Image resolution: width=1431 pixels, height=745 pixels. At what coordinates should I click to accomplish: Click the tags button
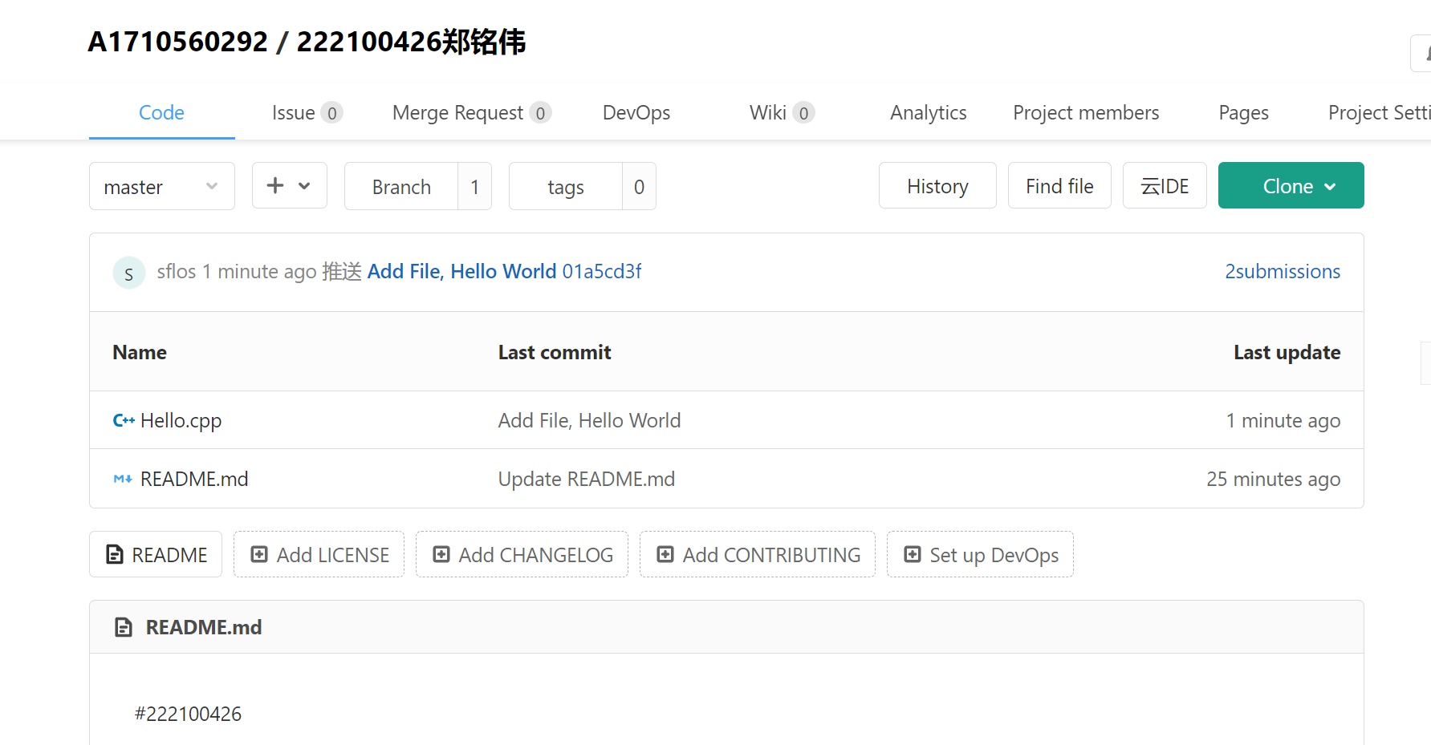[566, 186]
